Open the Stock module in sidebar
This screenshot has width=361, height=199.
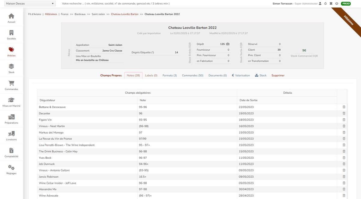click(11, 68)
